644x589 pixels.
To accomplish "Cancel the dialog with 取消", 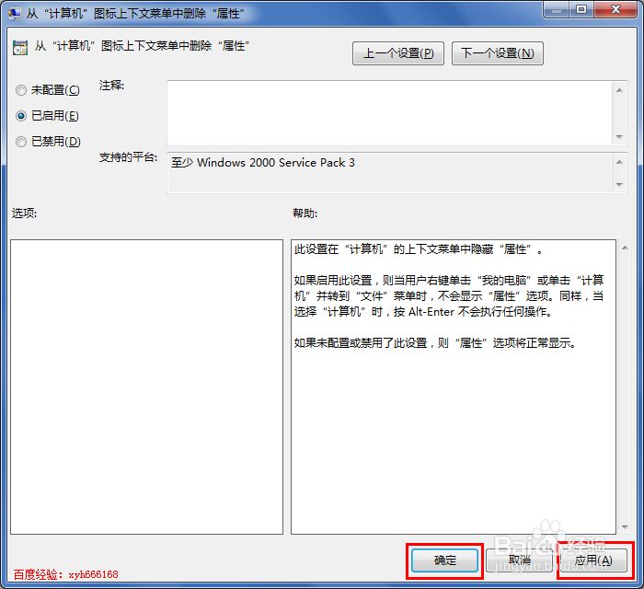I will coord(519,560).
